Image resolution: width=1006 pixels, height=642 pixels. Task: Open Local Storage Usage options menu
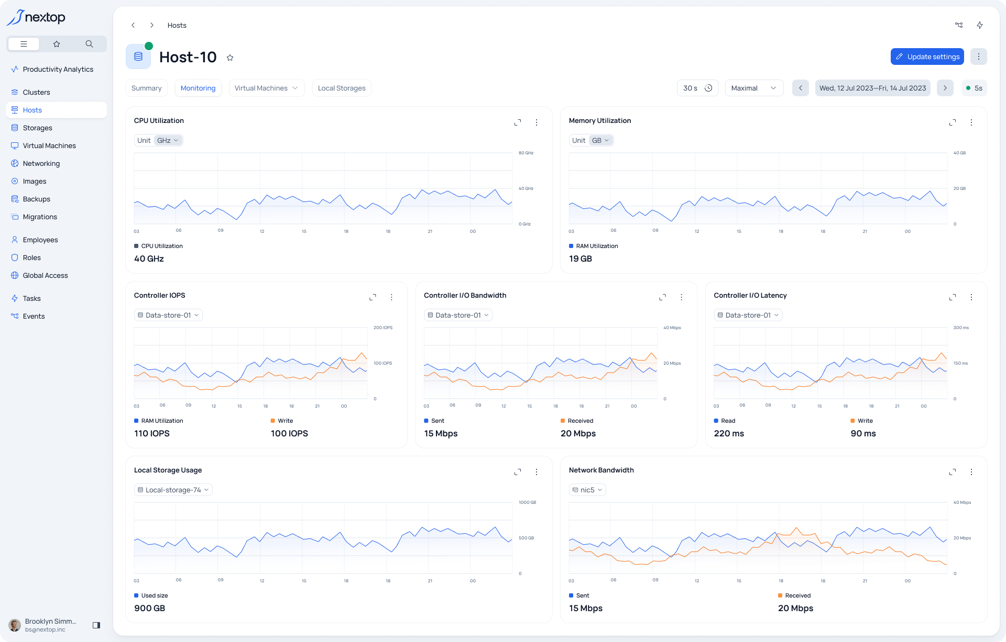(537, 472)
